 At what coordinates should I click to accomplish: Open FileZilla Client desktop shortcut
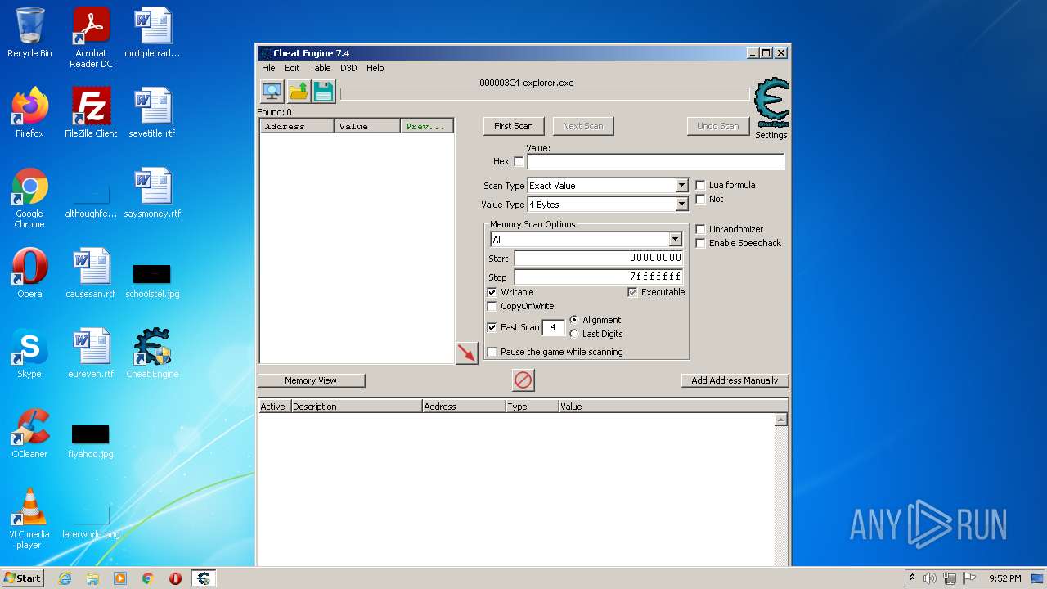[91, 113]
